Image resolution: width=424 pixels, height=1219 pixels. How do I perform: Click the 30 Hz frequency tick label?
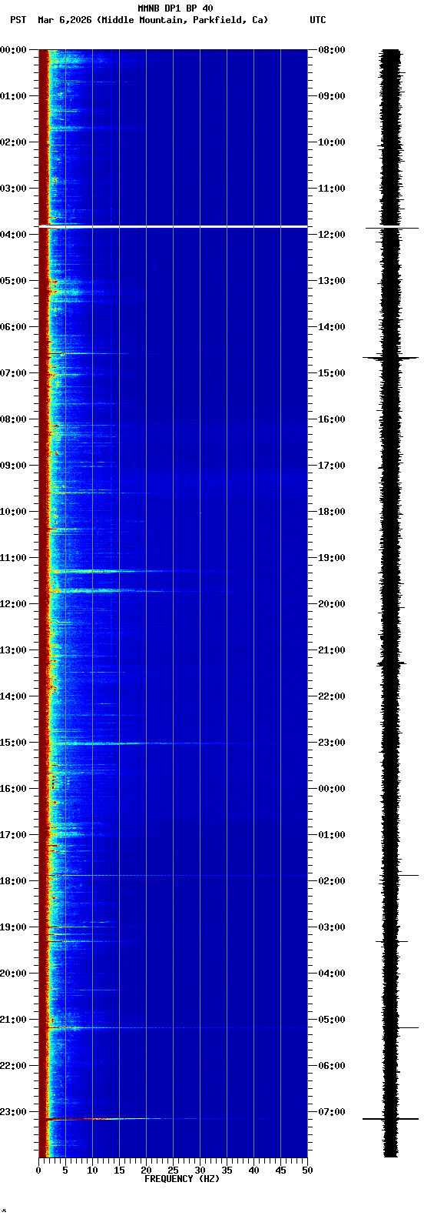click(200, 1171)
